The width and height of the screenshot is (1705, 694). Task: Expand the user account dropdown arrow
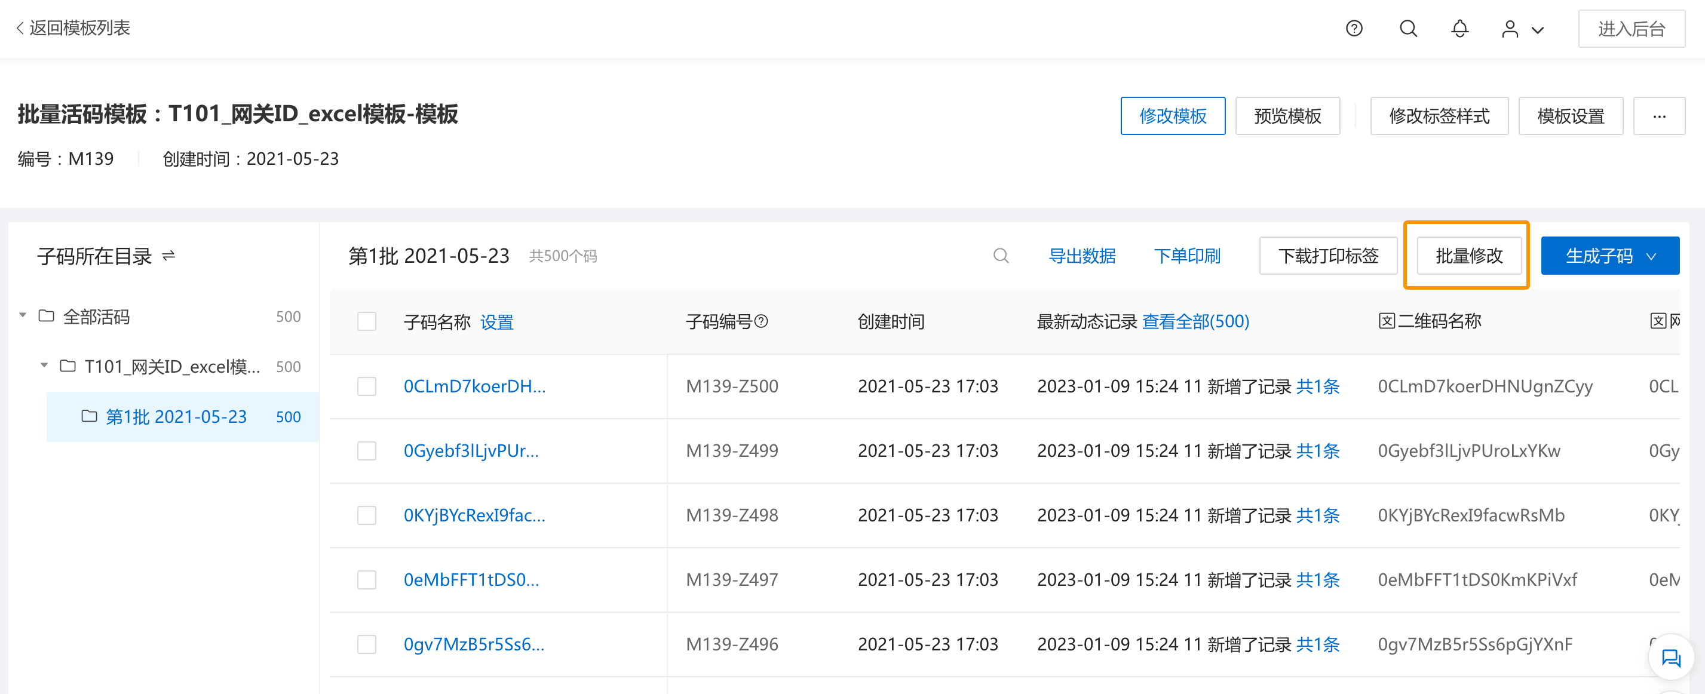click(x=1538, y=30)
